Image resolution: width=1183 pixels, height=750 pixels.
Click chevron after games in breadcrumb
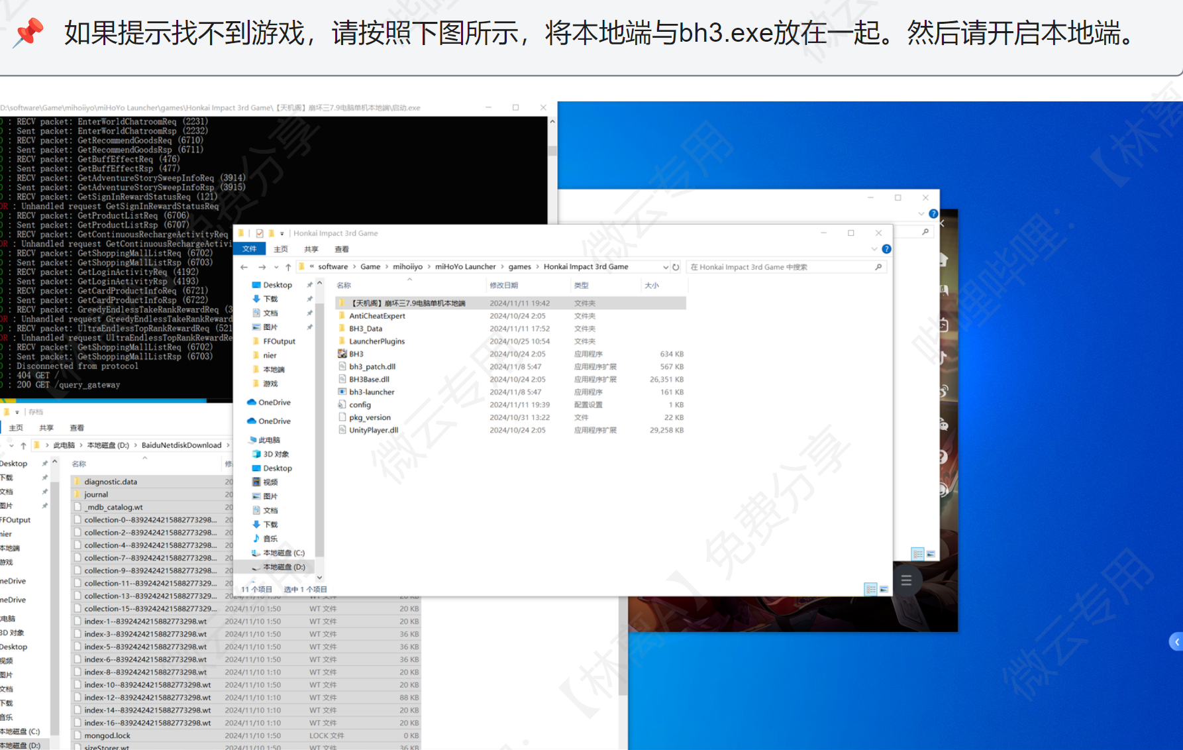(537, 267)
